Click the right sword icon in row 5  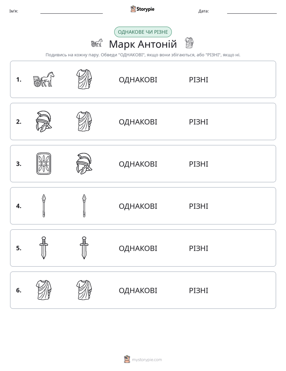84,248
